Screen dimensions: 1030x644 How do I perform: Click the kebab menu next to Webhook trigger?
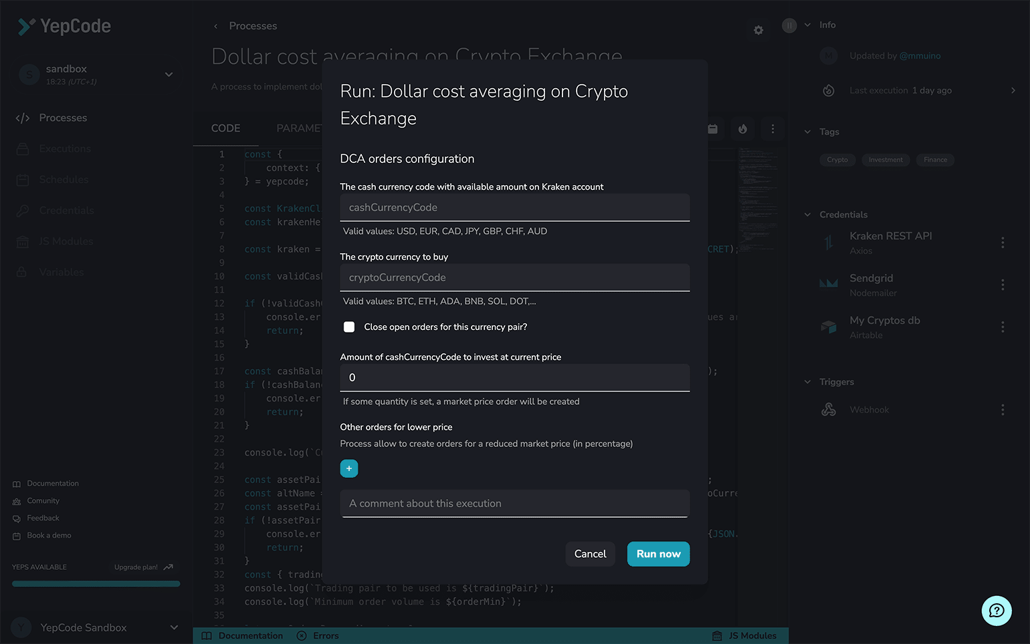point(1003,410)
